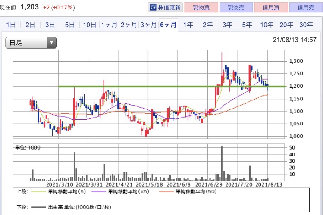Switch to the 30年 period tab
Viewport: 323px width, 215px height.
coord(306,25)
